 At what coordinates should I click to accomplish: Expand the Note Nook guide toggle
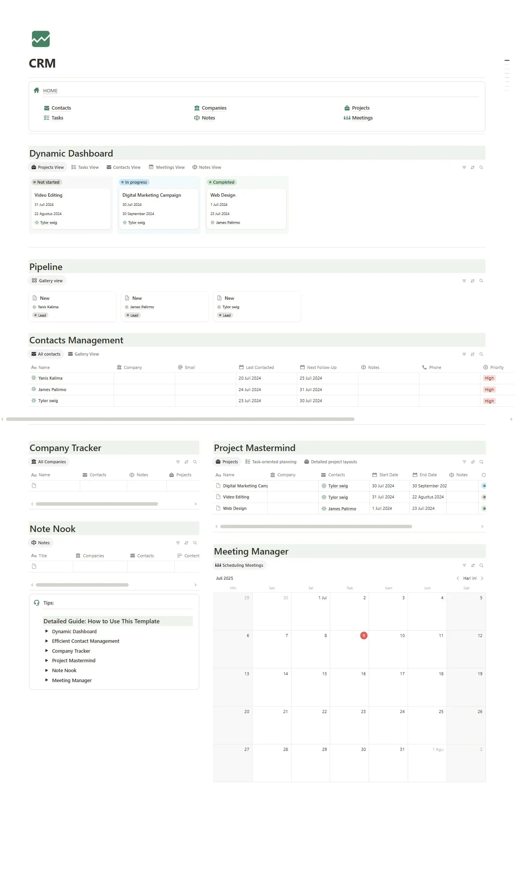tap(47, 670)
